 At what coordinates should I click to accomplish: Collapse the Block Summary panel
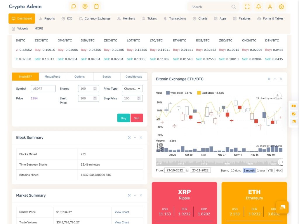coord(135,138)
